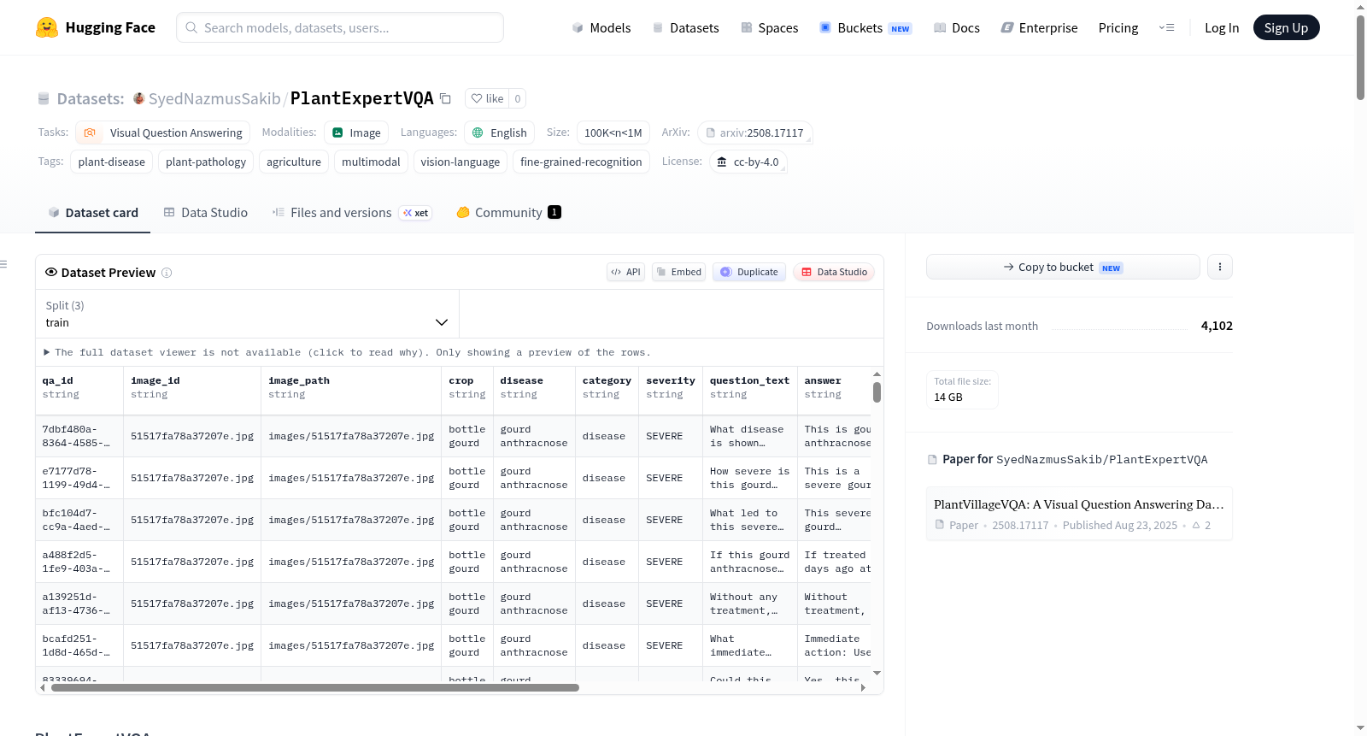This screenshot has height=736, width=1367.
Task: Expand the full dataset viewer unavailable notice
Action: pyautogui.click(x=347, y=352)
